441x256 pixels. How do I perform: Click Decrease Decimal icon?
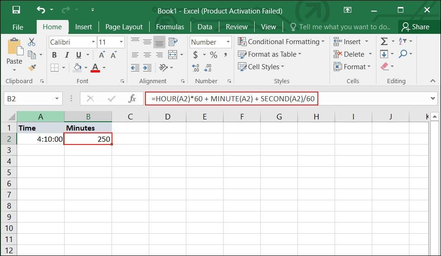click(x=208, y=67)
